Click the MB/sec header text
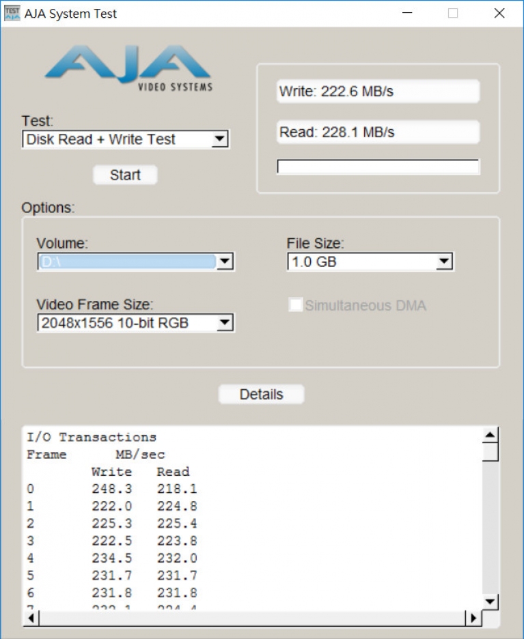Image resolution: width=524 pixels, height=639 pixels. pos(140,455)
